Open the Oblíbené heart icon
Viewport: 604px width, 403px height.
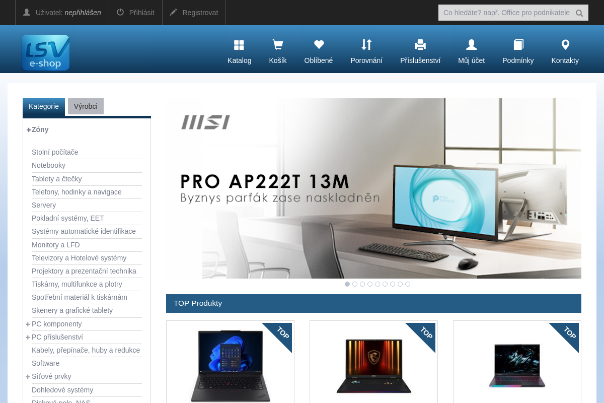click(x=319, y=45)
